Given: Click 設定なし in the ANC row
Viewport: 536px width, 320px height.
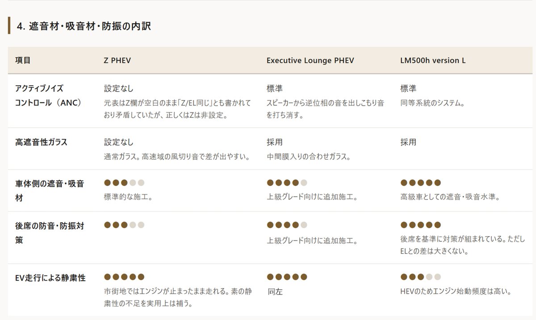Looking at the screenshot, I should (119, 88).
